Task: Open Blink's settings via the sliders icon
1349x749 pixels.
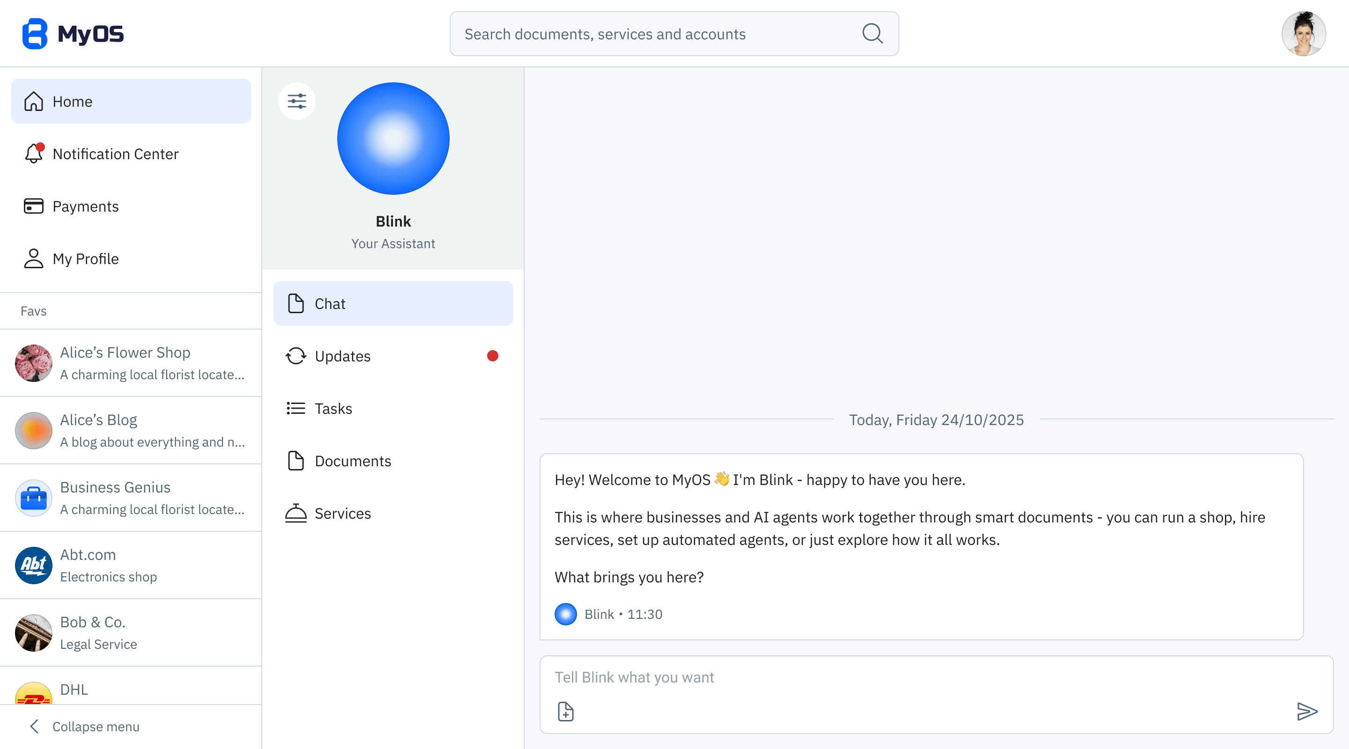Action: (296, 101)
